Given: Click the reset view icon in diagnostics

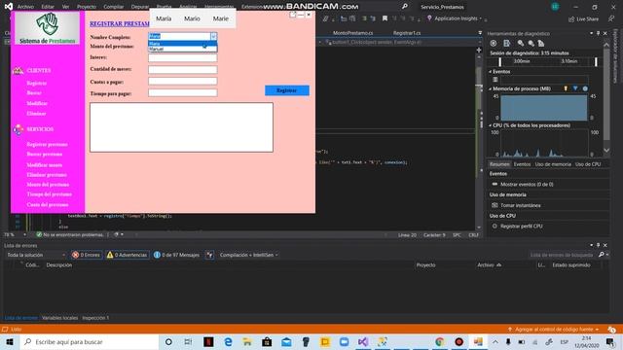Looking at the screenshot, I should [541, 43].
